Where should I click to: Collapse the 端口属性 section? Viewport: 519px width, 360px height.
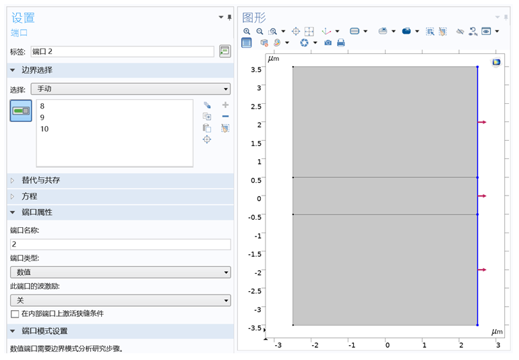13,212
